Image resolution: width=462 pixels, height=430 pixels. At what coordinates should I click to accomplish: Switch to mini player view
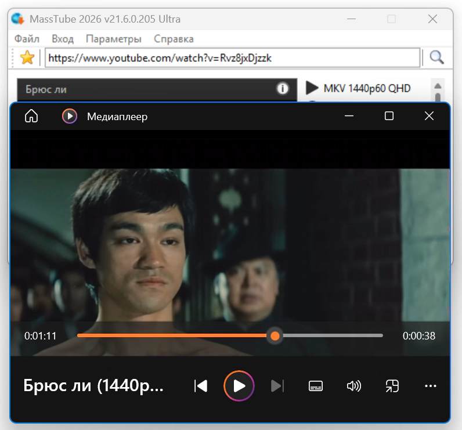tap(392, 386)
